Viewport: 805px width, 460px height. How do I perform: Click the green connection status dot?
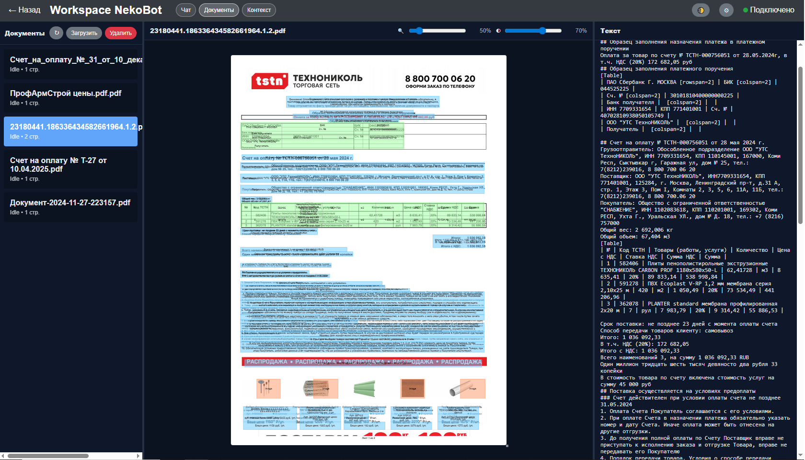pyautogui.click(x=745, y=10)
